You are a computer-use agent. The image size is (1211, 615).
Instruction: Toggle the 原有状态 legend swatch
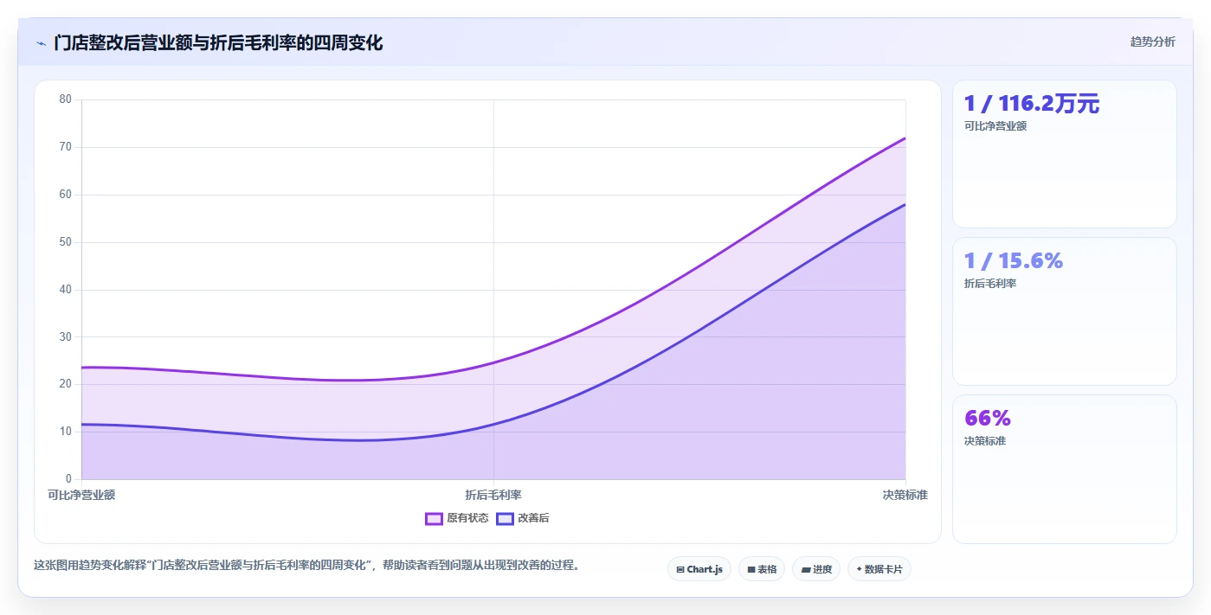coord(434,519)
